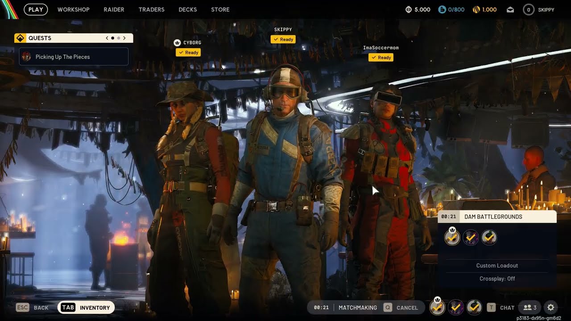Click the SKIPPY username at top right
The width and height of the screenshot is (571, 321).
coord(546,10)
